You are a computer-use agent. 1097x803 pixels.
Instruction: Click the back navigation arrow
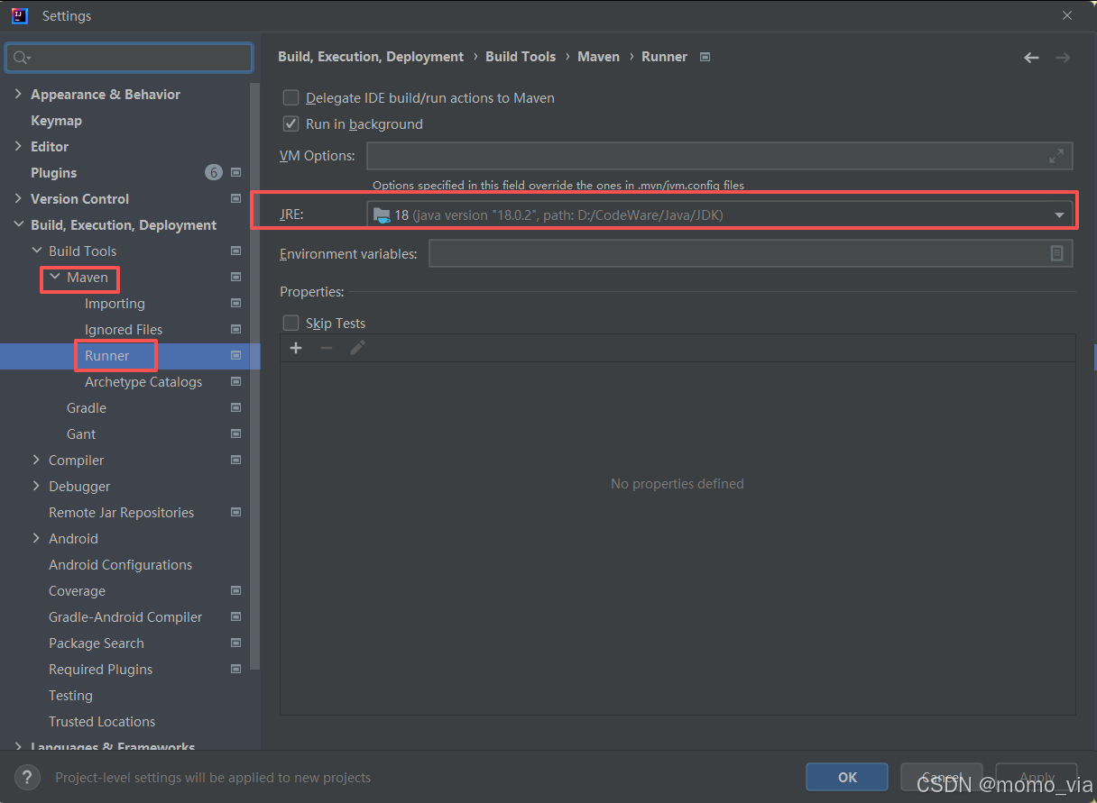pyautogui.click(x=1031, y=58)
